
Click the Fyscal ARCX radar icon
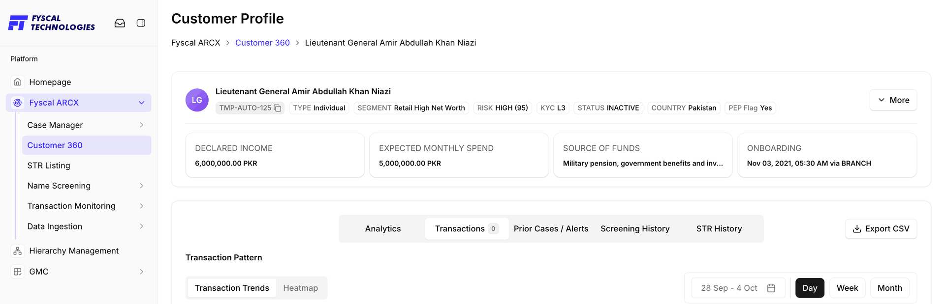pos(18,103)
